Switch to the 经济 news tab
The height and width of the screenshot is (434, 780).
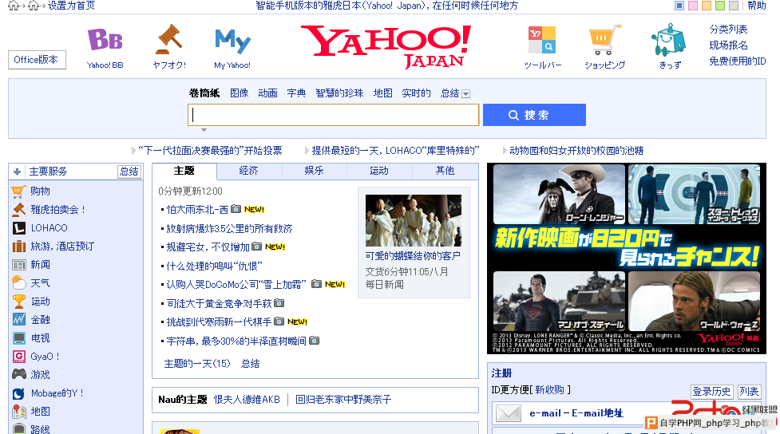pos(249,171)
